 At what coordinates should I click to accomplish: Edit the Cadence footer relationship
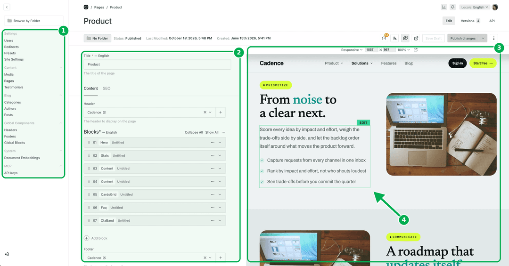pyautogui.click(x=104, y=258)
